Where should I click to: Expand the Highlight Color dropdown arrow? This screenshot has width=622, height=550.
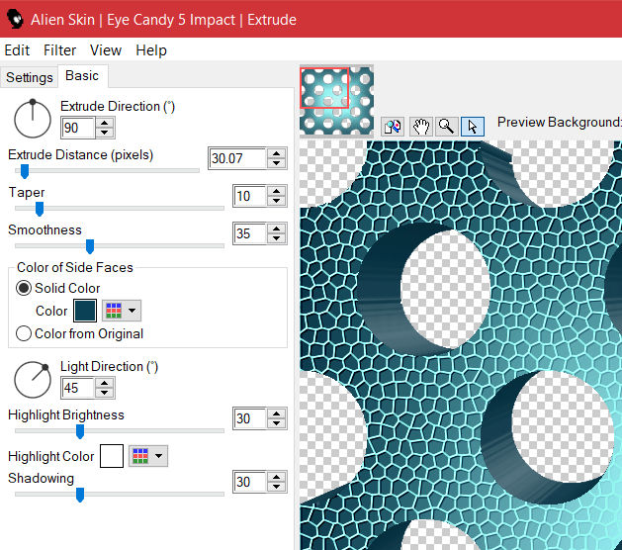coord(158,456)
